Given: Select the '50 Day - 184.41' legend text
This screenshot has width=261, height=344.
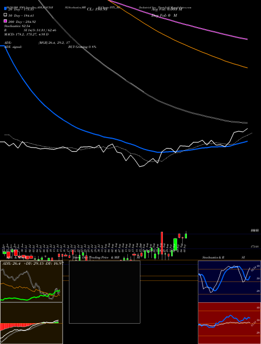Looking at the screenshot, I should tap(21, 16).
